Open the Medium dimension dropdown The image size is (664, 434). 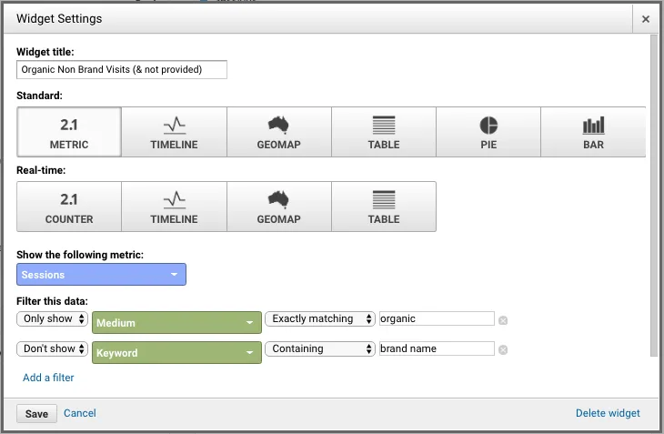(176, 323)
